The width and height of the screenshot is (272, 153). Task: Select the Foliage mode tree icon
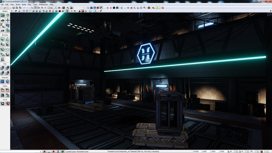[x=8, y=31]
